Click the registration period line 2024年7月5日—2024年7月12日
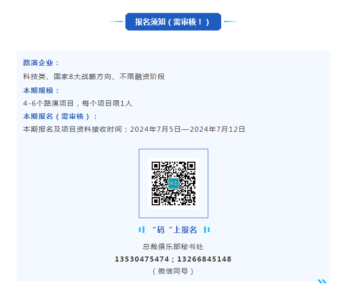Viewport: 354px width, 299px height. pyautogui.click(x=134, y=129)
